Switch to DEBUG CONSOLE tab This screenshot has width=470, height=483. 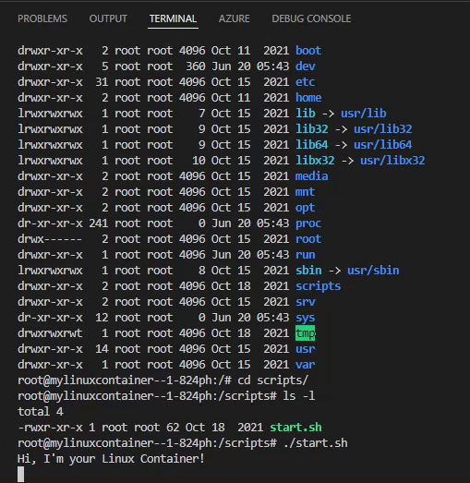[x=311, y=18]
